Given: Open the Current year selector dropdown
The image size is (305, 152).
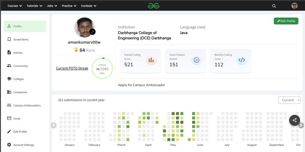Looking at the screenshot, I should [289, 100].
